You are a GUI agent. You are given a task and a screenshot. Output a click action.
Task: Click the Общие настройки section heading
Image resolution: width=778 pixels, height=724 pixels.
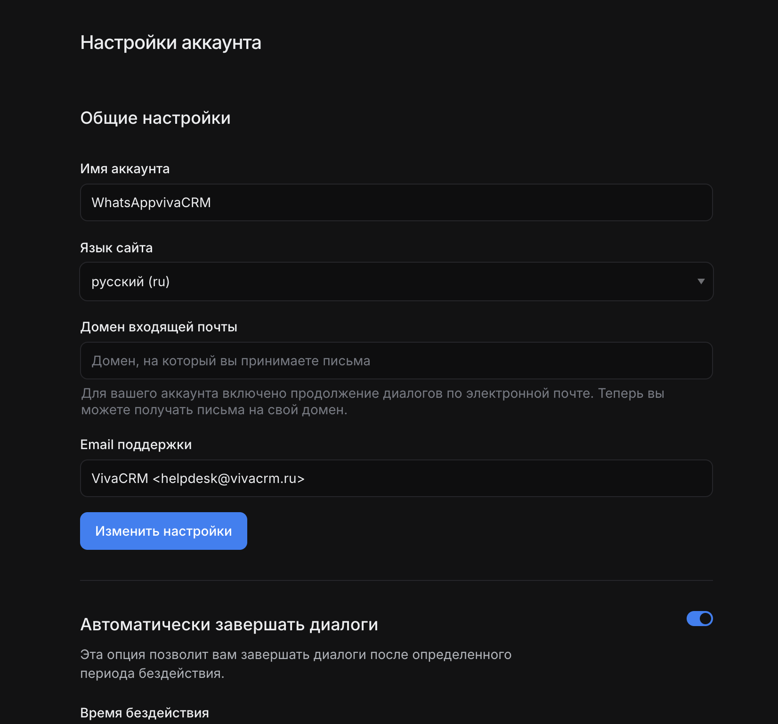(155, 118)
